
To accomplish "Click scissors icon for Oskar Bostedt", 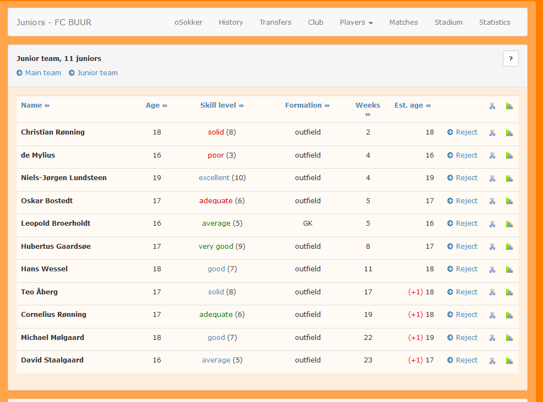I will 492,201.
